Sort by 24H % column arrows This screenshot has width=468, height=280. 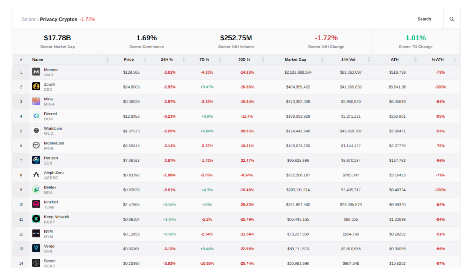click(x=183, y=59)
